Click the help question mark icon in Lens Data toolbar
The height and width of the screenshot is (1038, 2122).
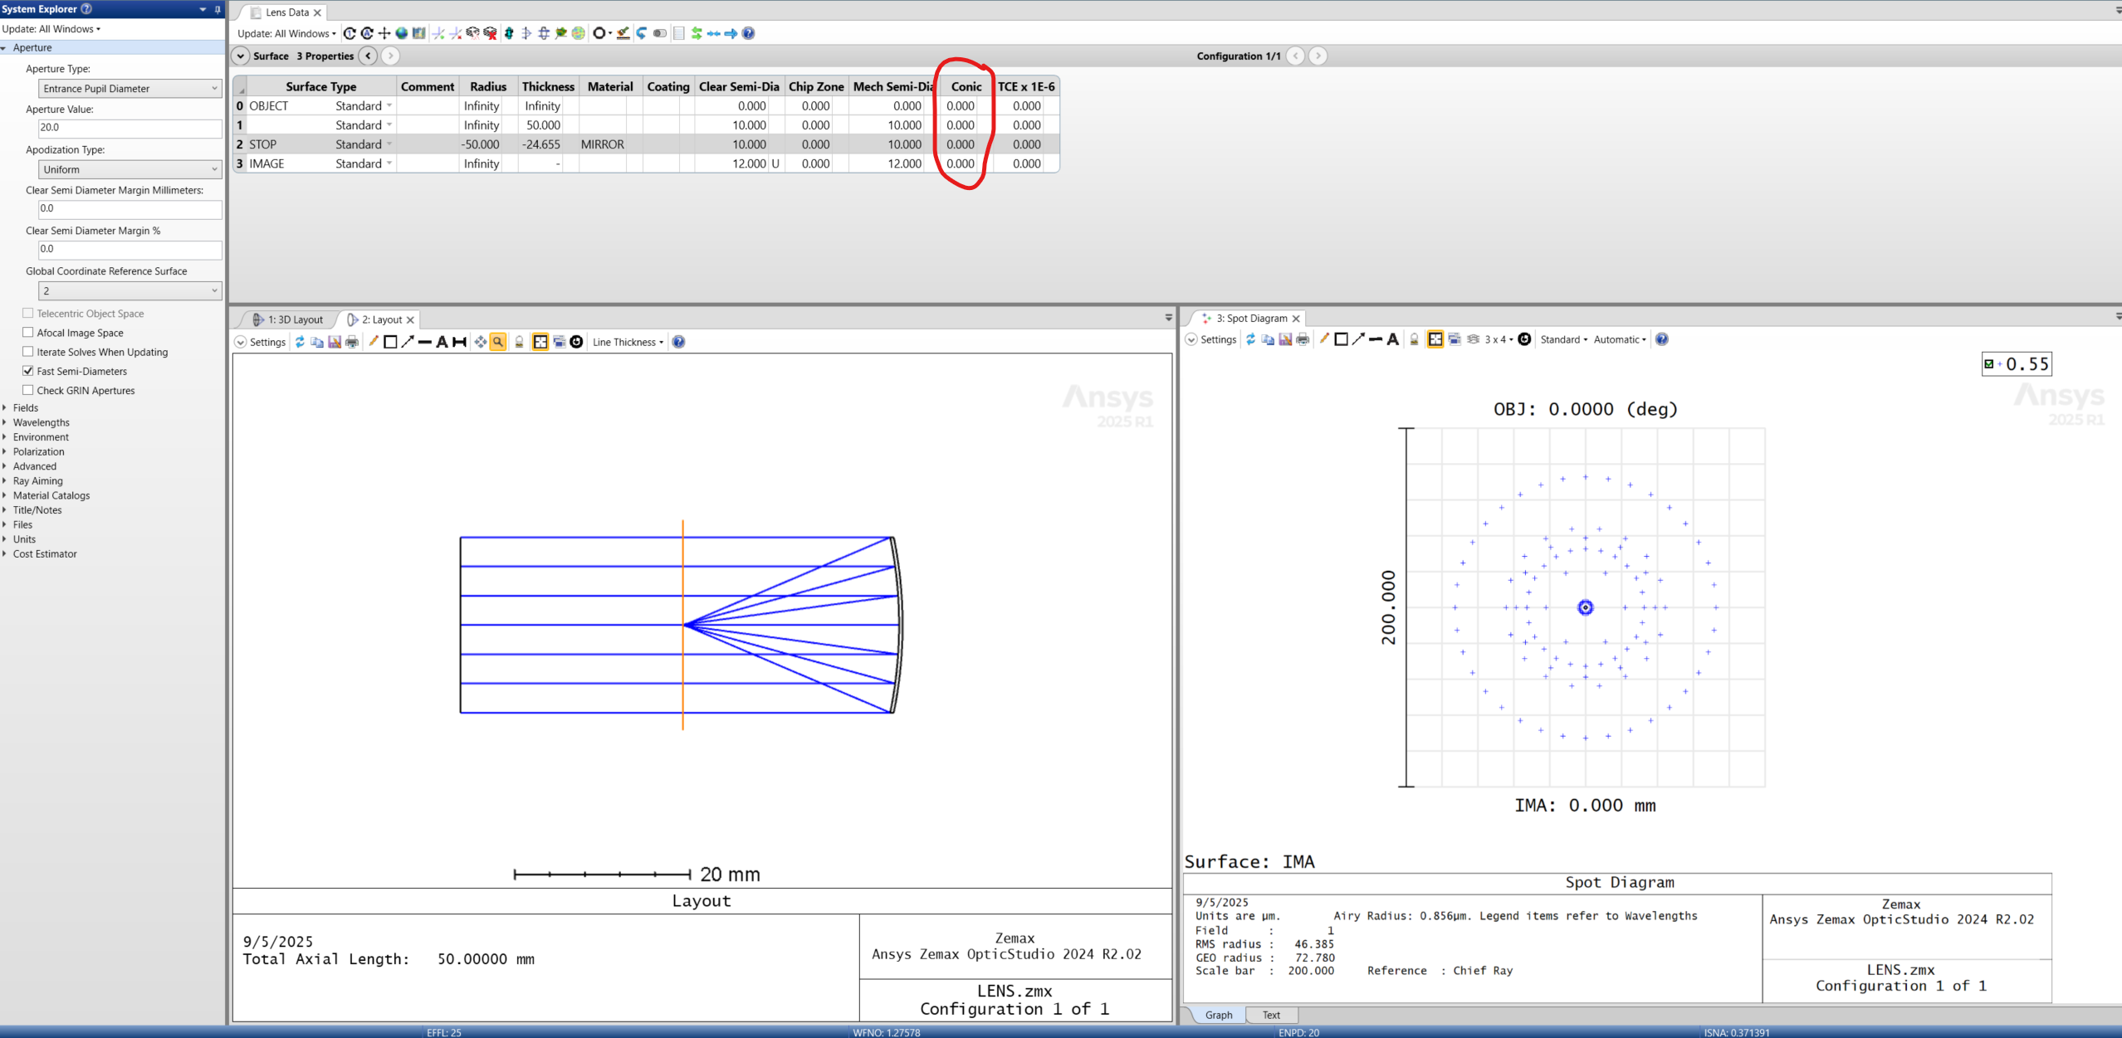point(748,33)
